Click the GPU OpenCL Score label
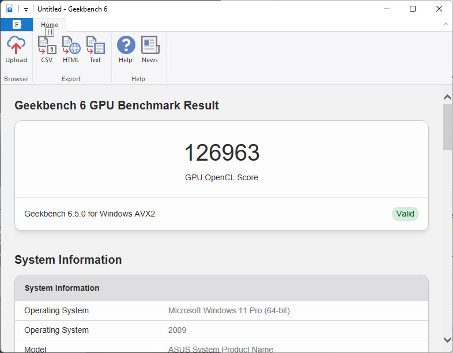Viewport: 453px width, 353px height. (221, 177)
